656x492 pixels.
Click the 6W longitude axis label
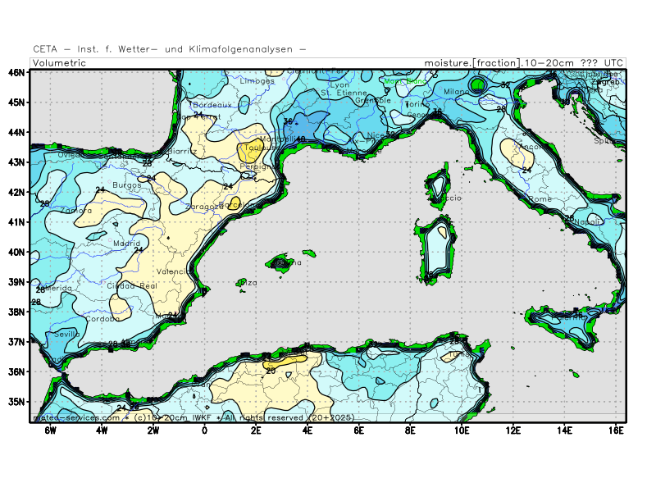tap(50, 430)
